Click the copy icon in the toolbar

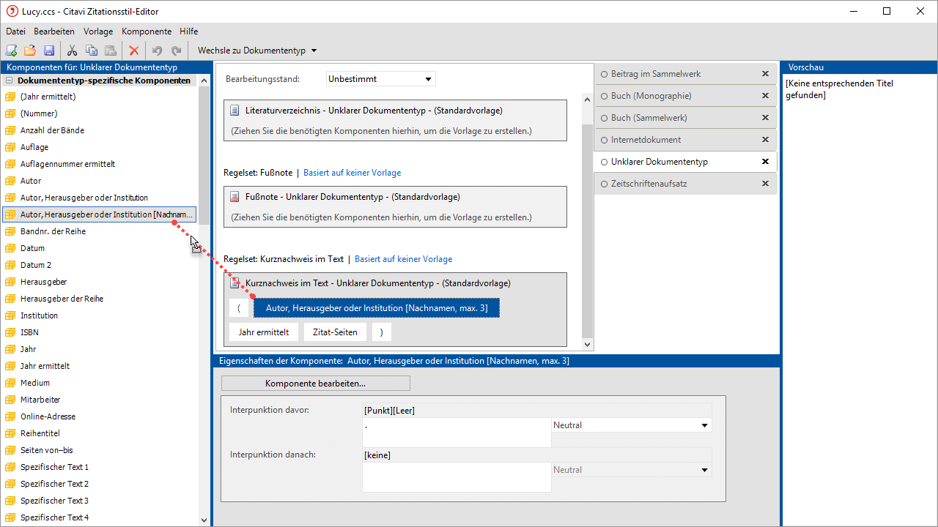tap(92, 51)
